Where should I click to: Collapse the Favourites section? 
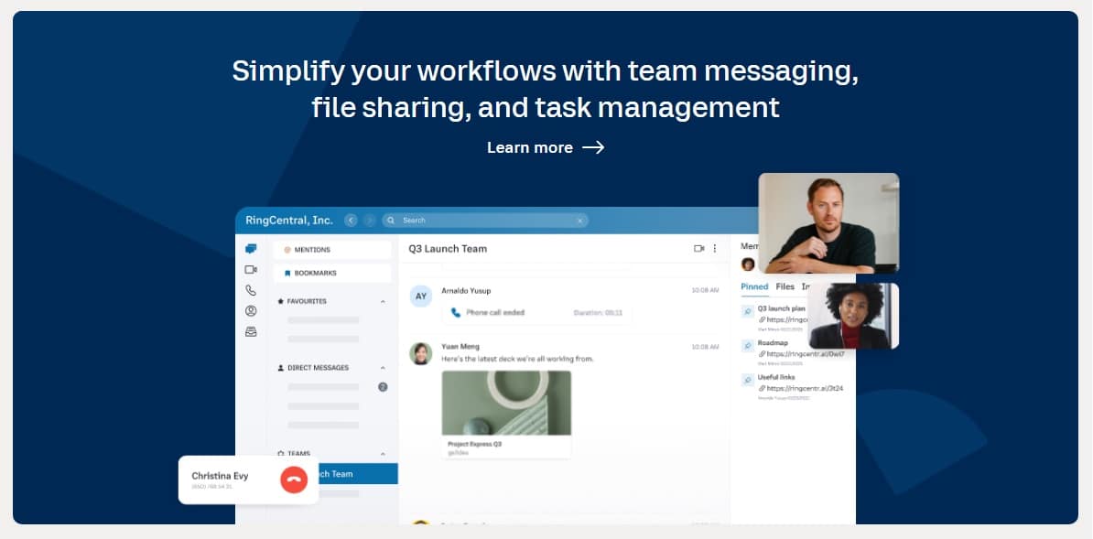click(x=383, y=301)
